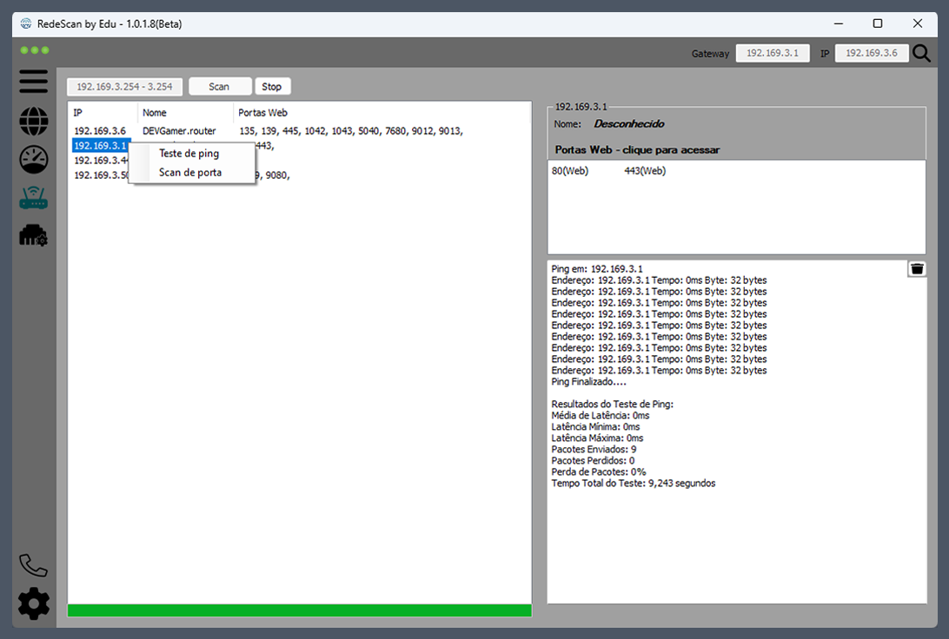
Task: Click the Gateway address field
Action: point(773,54)
